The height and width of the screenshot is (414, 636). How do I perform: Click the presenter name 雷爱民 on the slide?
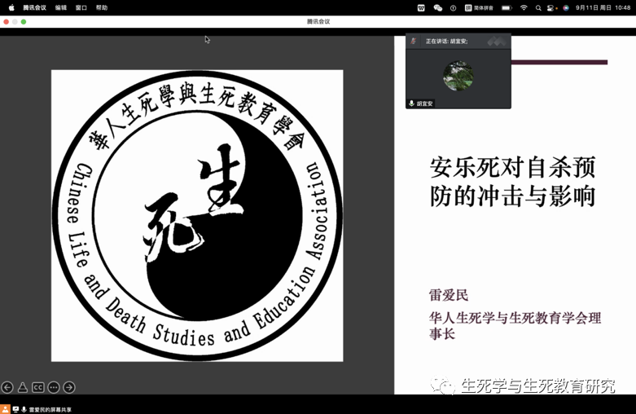click(449, 295)
